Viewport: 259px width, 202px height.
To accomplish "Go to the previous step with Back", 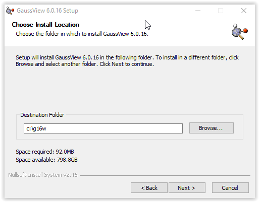I will coord(149,188).
